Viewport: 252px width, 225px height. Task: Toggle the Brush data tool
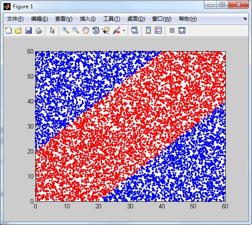(x=116, y=30)
